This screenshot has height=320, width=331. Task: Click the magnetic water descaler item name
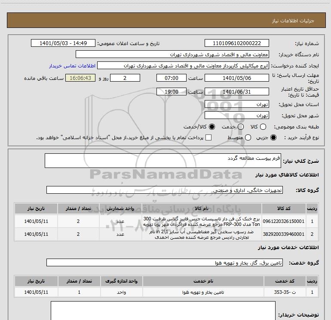(202, 235)
